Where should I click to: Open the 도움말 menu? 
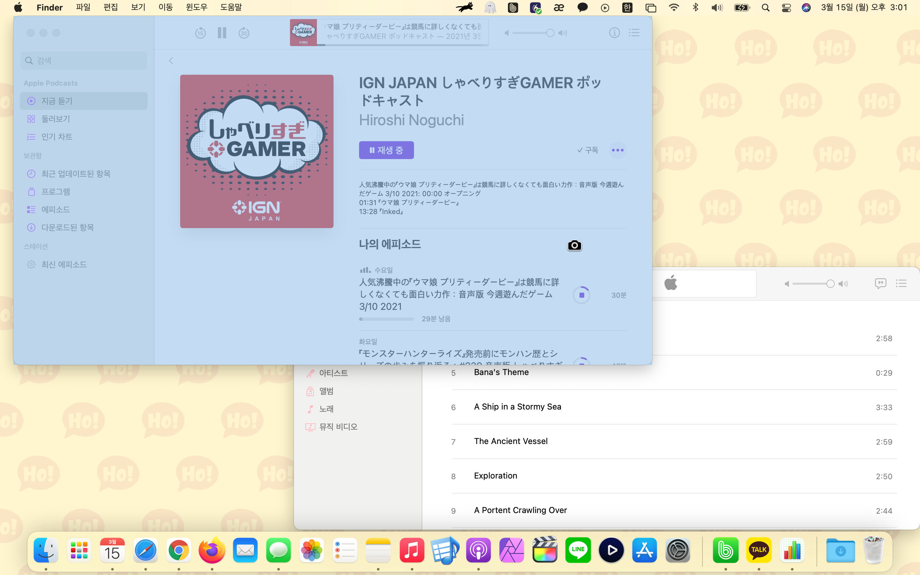coord(231,7)
